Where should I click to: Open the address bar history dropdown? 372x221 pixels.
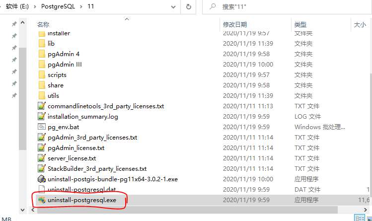tap(174, 7)
